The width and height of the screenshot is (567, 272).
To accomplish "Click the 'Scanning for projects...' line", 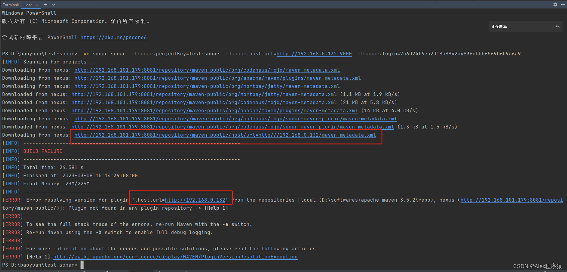I will [x=59, y=62].
